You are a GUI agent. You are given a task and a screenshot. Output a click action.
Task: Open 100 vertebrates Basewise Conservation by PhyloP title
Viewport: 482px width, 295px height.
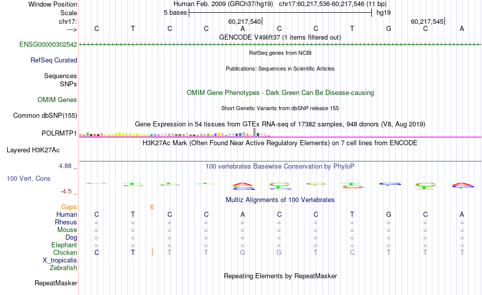pos(280,166)
